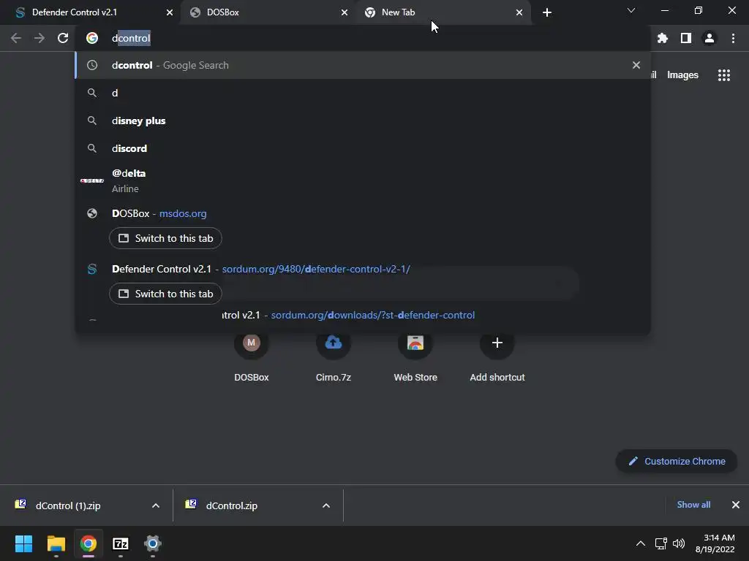Open the Defender Control v2.1 sordum.org suggestion
Screen dimensions: 749x561
pos(363,269)
